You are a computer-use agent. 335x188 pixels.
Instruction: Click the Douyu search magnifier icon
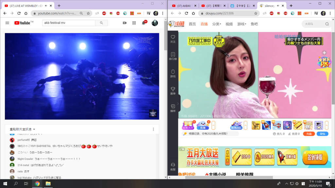tap(327, 24)
